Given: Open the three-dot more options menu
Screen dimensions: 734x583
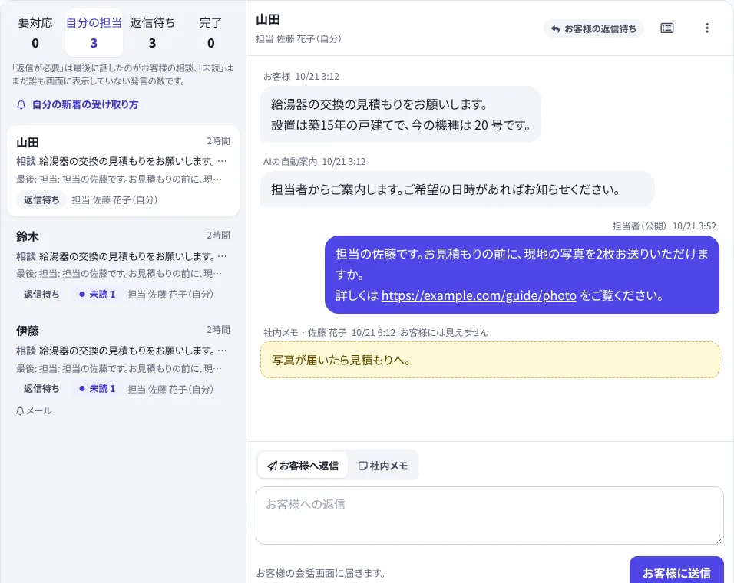Looking at the screenshot, I should (707, 28).
